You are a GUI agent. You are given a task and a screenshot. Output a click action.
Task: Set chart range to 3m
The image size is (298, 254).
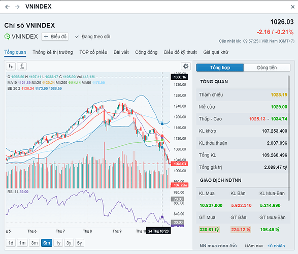pos(34,243)
